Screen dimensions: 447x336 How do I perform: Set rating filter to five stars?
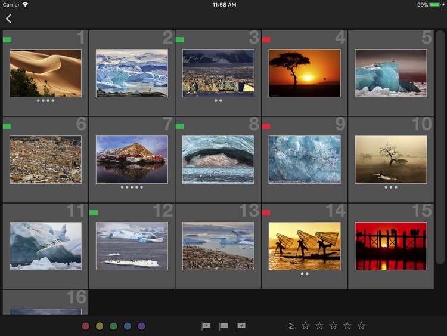(x=361, y=325)
